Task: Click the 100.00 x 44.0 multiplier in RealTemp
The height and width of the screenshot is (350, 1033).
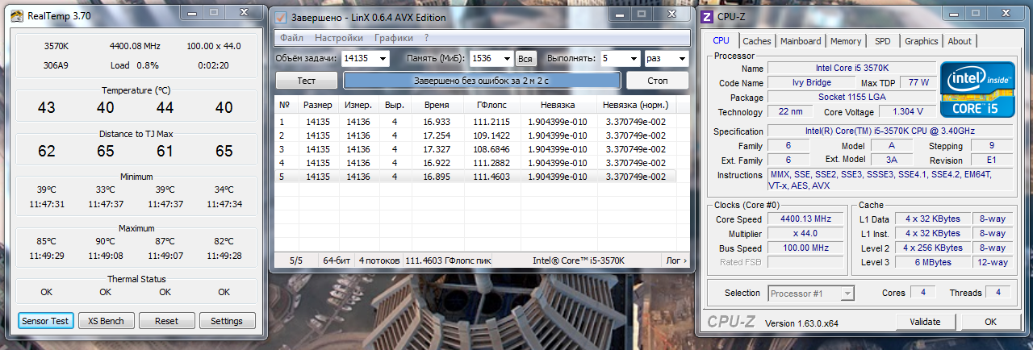Action: [x=214, y=46]
